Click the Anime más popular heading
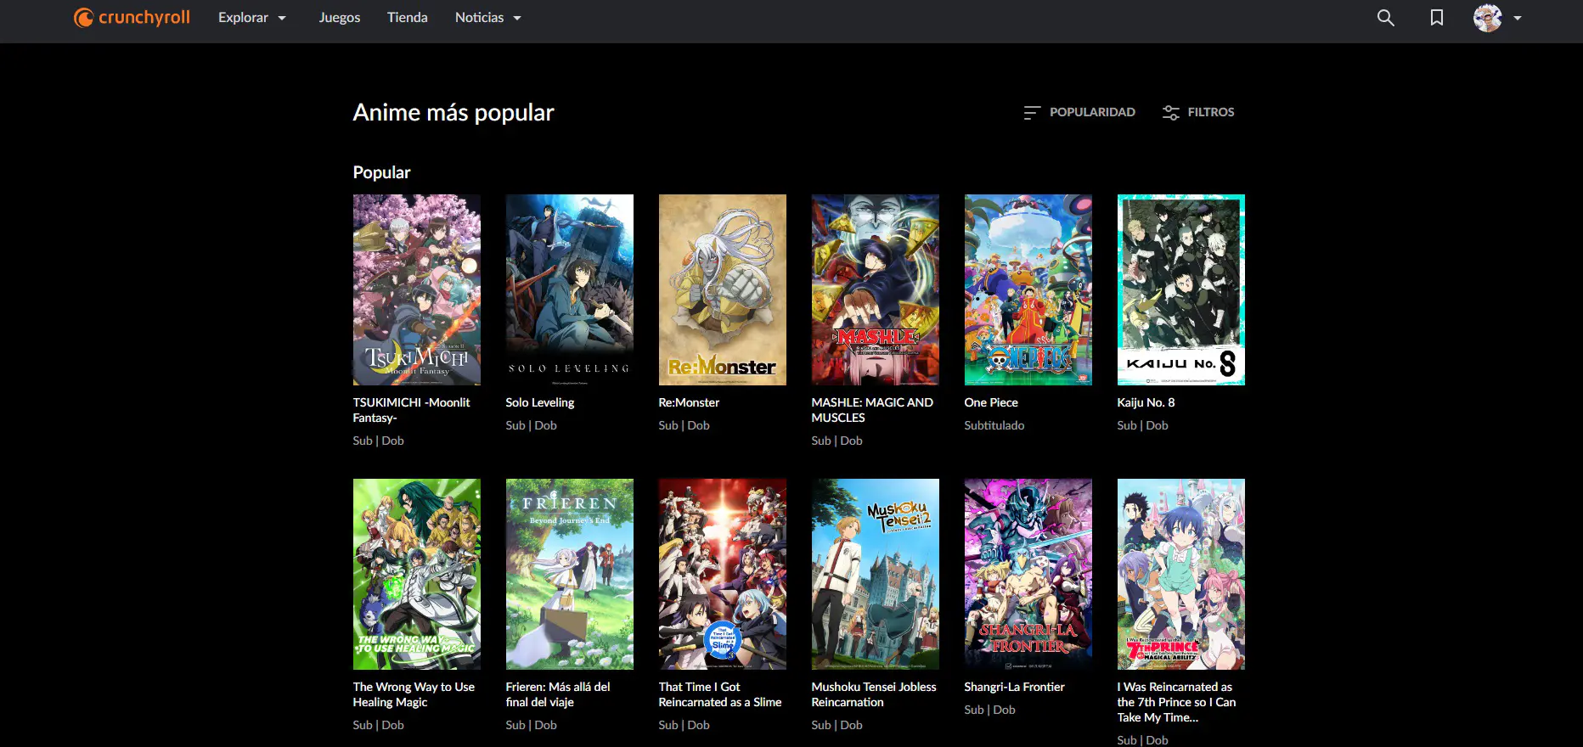The image size is (1583, 747). coord(453,112)
